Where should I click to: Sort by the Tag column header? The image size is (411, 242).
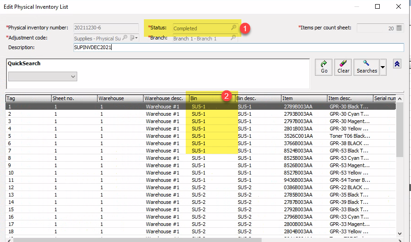click(29, 98)
